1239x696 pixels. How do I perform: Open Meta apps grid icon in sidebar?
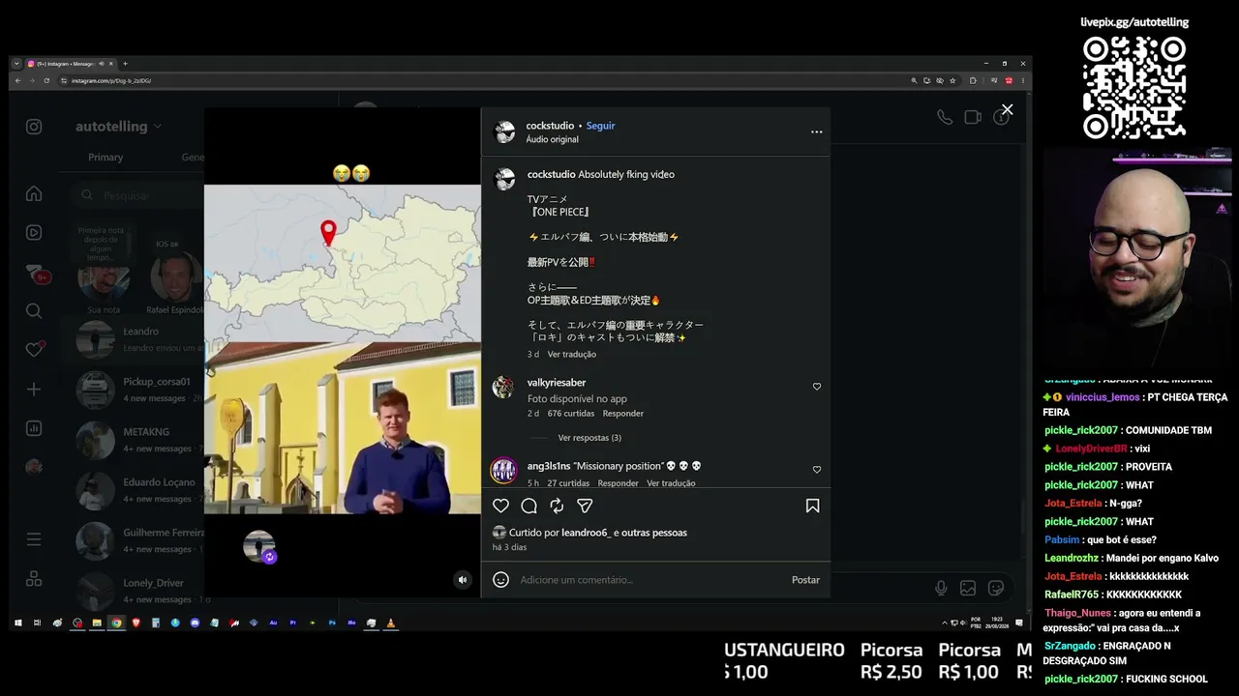tap(34, 578)
